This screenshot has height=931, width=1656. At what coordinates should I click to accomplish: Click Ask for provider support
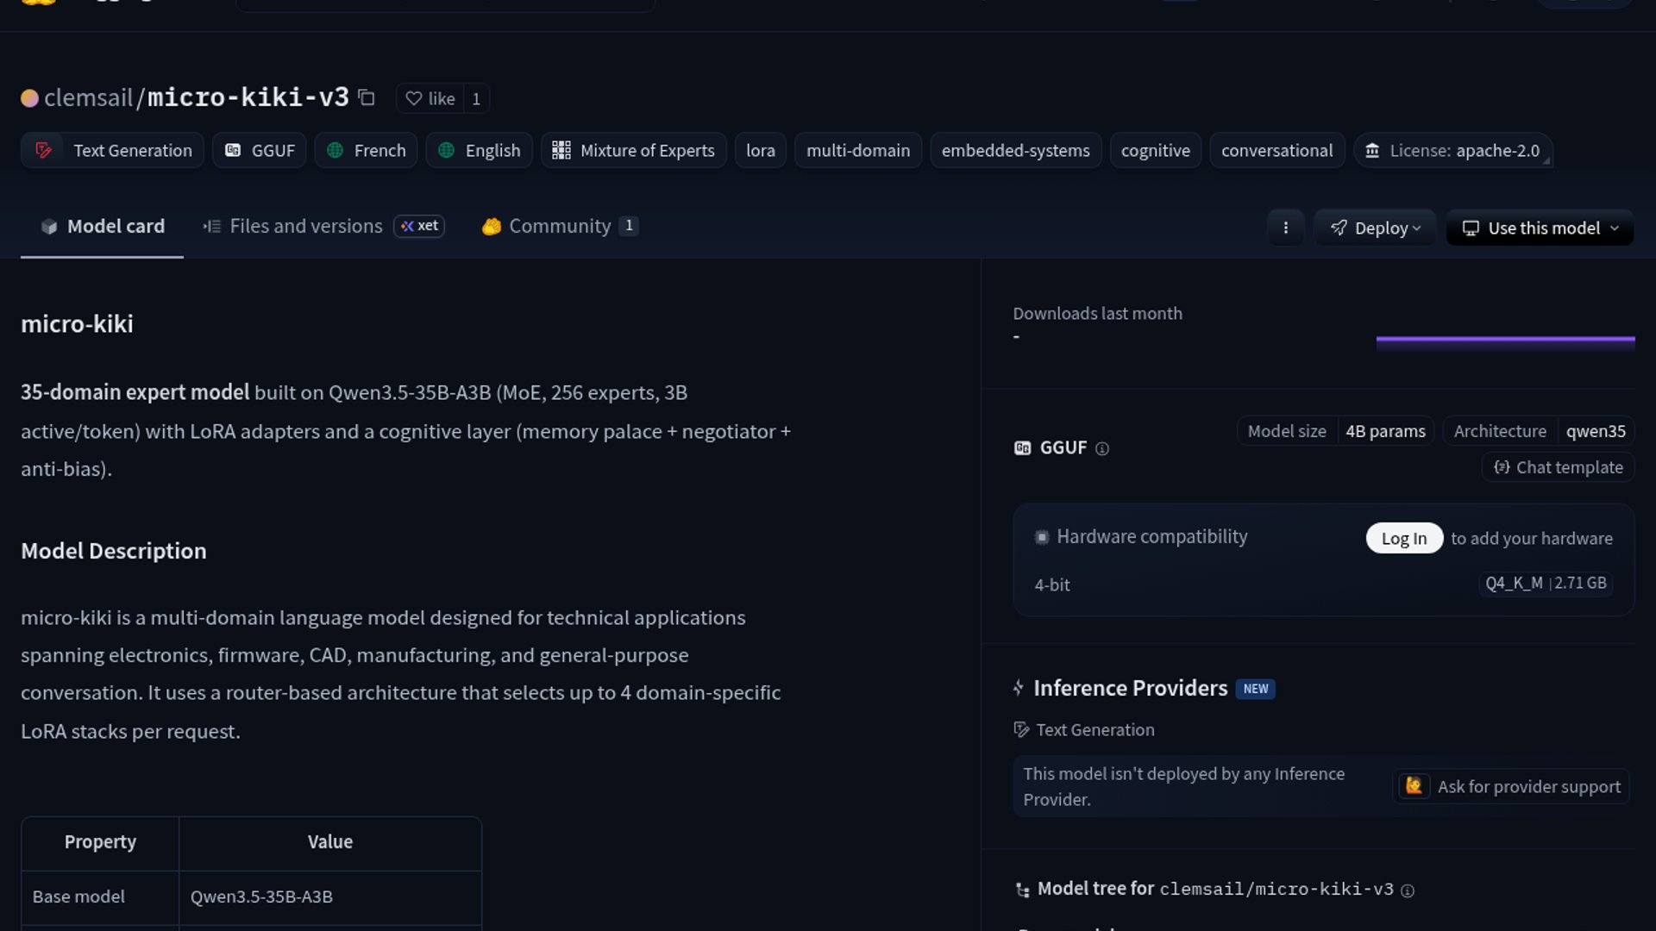[1511, 786]
